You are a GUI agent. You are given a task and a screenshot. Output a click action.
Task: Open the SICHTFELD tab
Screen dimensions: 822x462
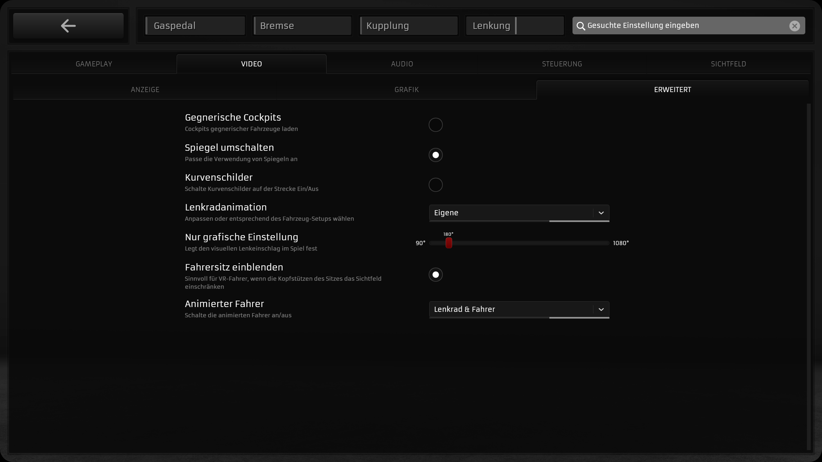click(x=728, y=64)
